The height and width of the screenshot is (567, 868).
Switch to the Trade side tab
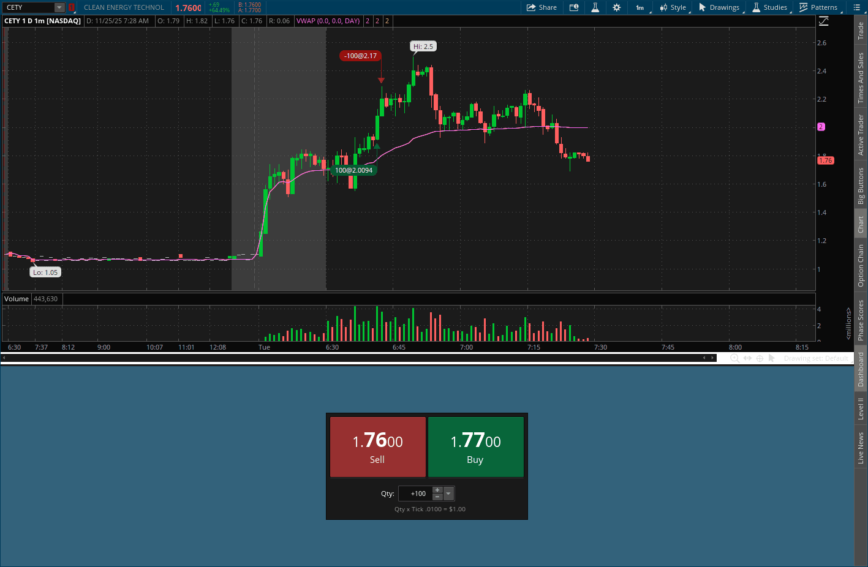coord(861,31)
